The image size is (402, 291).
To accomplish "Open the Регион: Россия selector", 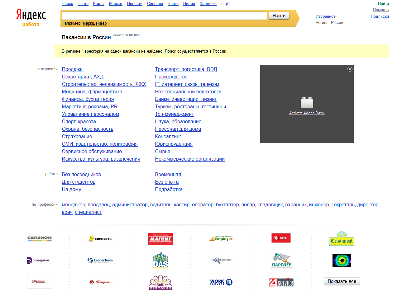I will tap(330, 23).
